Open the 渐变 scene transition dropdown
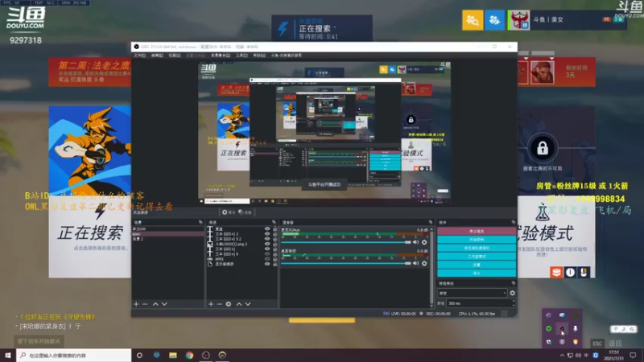644x362 pixels. 473,293
